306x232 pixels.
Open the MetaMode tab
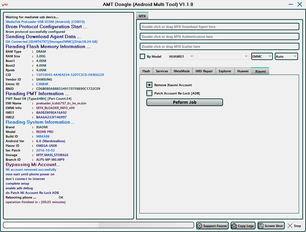[x=182, y=71]
